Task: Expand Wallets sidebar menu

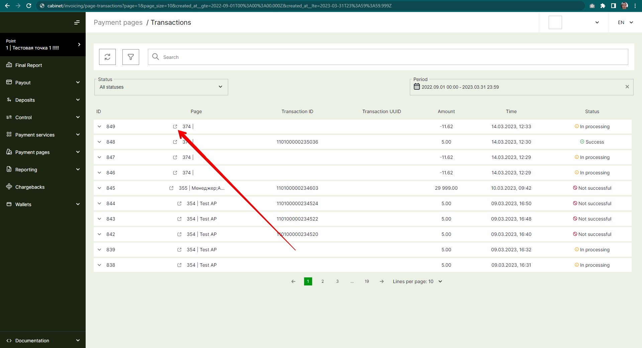Action: [43, 204]
